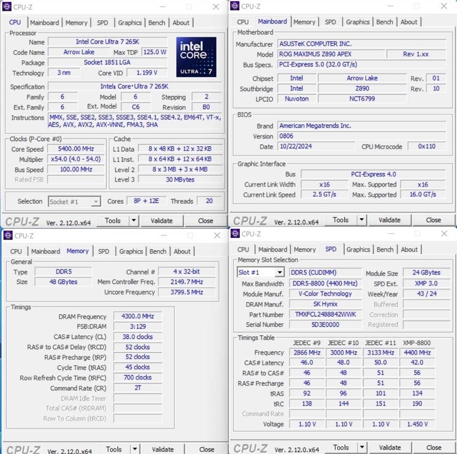The height and width of the screenshot is (454, 457).
Task: Click the CPU-Z app icon in Mainboard window title bar
Action: pyautogui.click(x=235, y=6)
